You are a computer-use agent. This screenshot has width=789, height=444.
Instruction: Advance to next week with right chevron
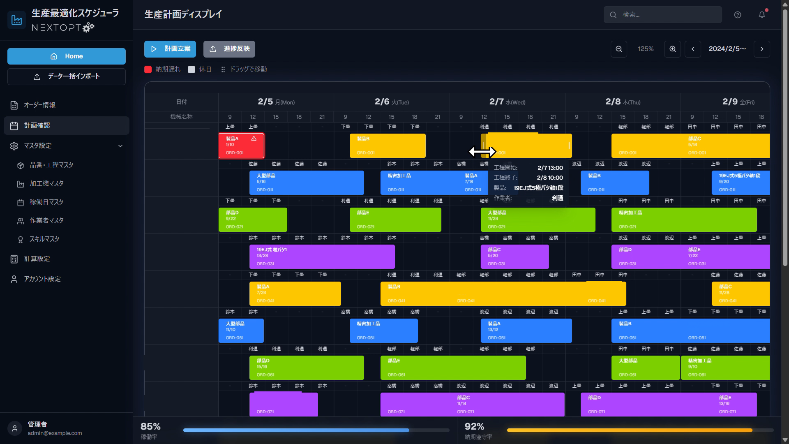coord(761,49)
